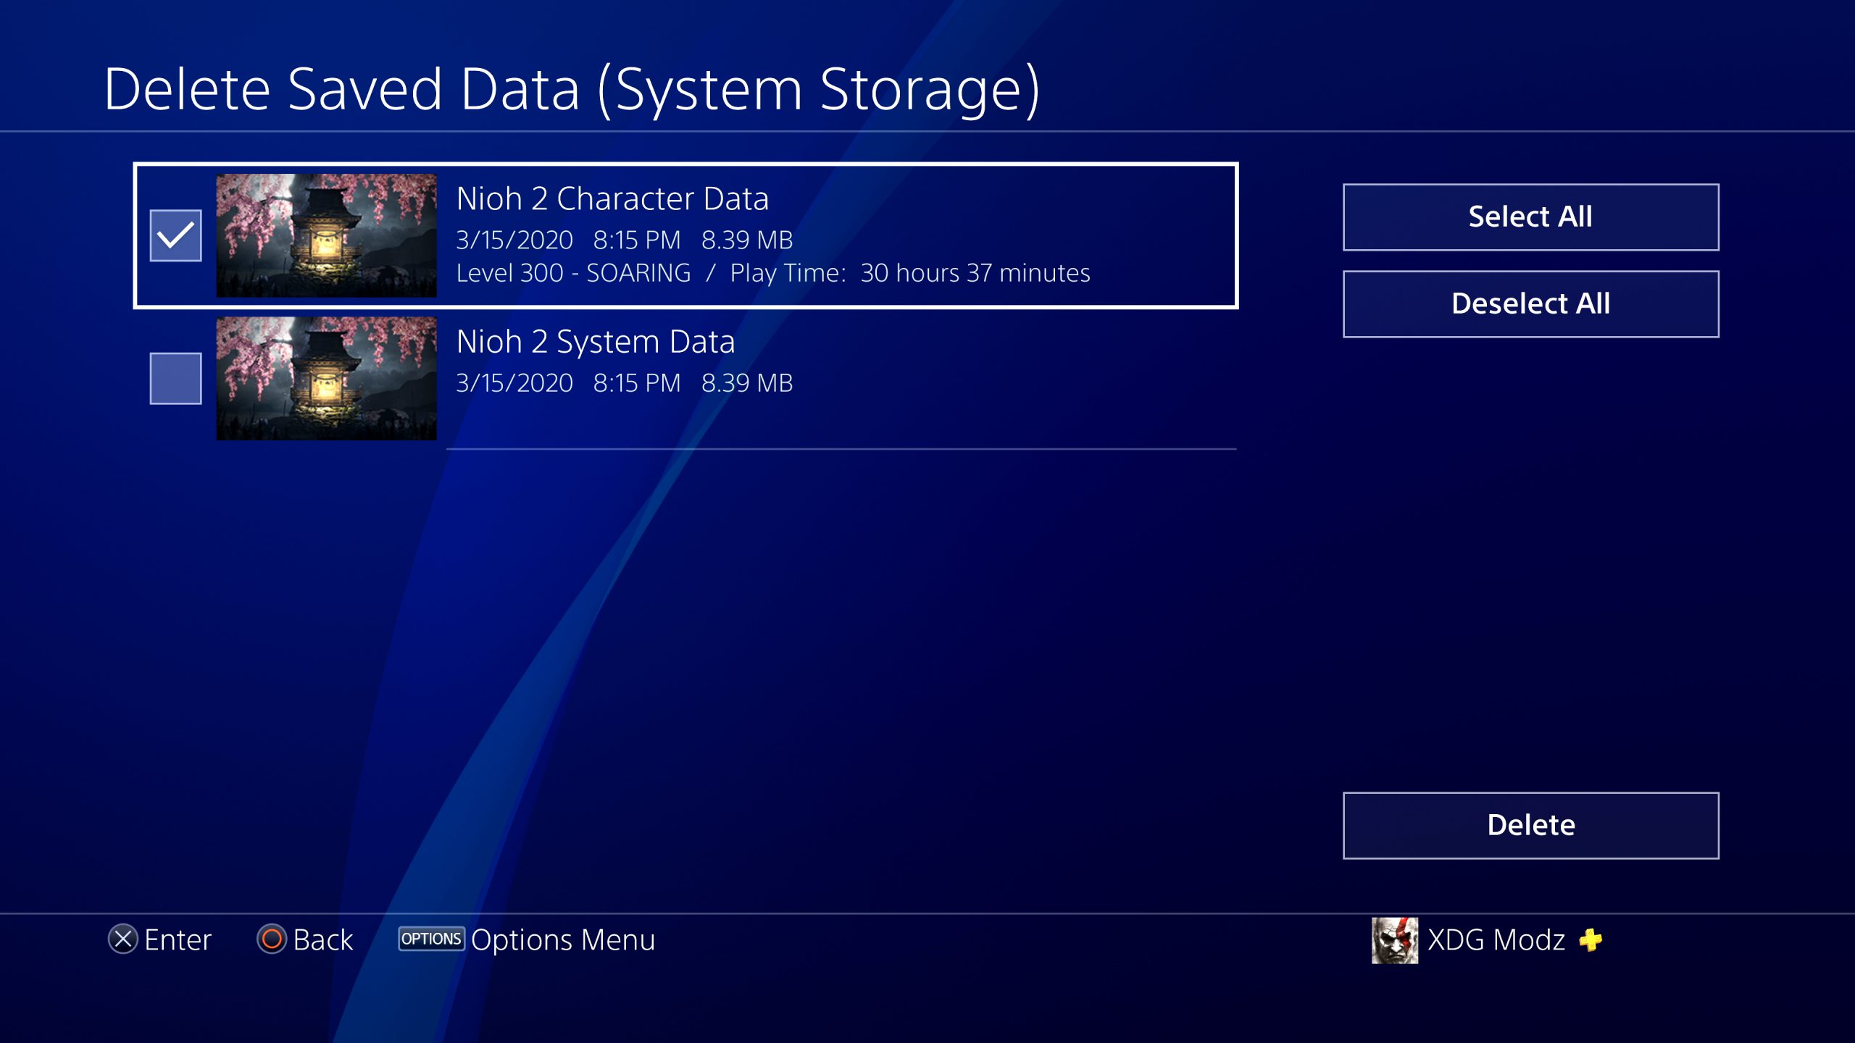
Task: Click the Select All button
Action: (1530, 217)
